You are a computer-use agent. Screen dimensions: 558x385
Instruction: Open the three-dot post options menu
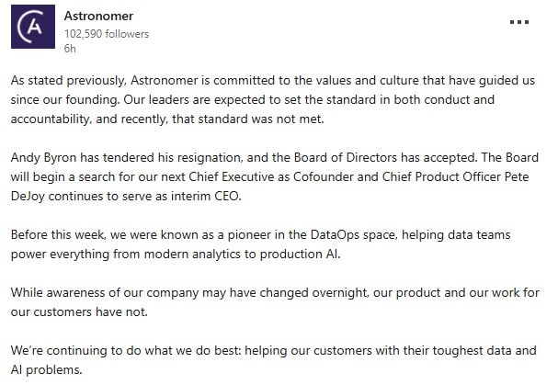point(519,22)
